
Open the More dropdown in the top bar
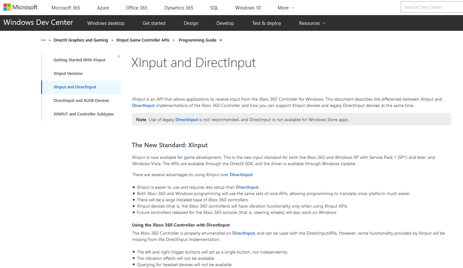286,8
